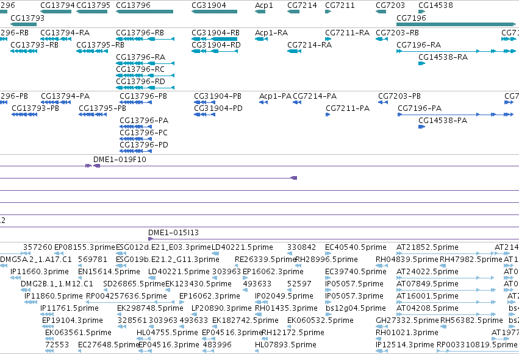Select the CG14538-RA transcript glyph
The height and width of the screenshot is (354, 519).
coord(421,63)
